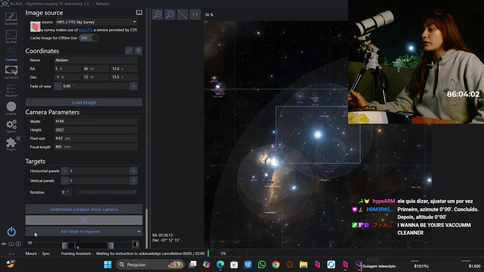This screenshot has width=484, height=272.
Task: Click the camera Width field 4144
Action: pos(96,122)
